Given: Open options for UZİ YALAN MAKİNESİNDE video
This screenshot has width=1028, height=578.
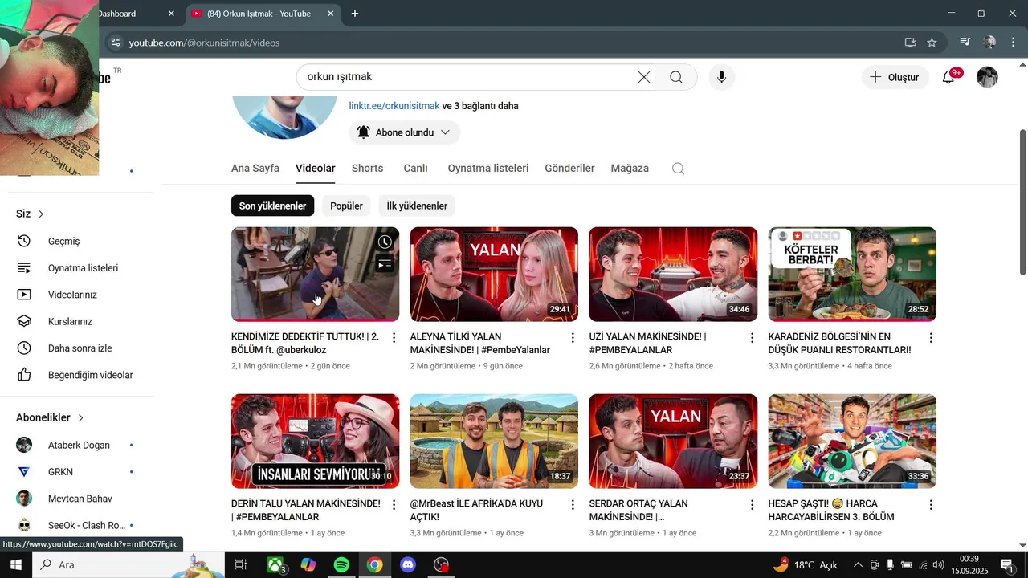Looking at the screenshot, I should click(752, 338).
